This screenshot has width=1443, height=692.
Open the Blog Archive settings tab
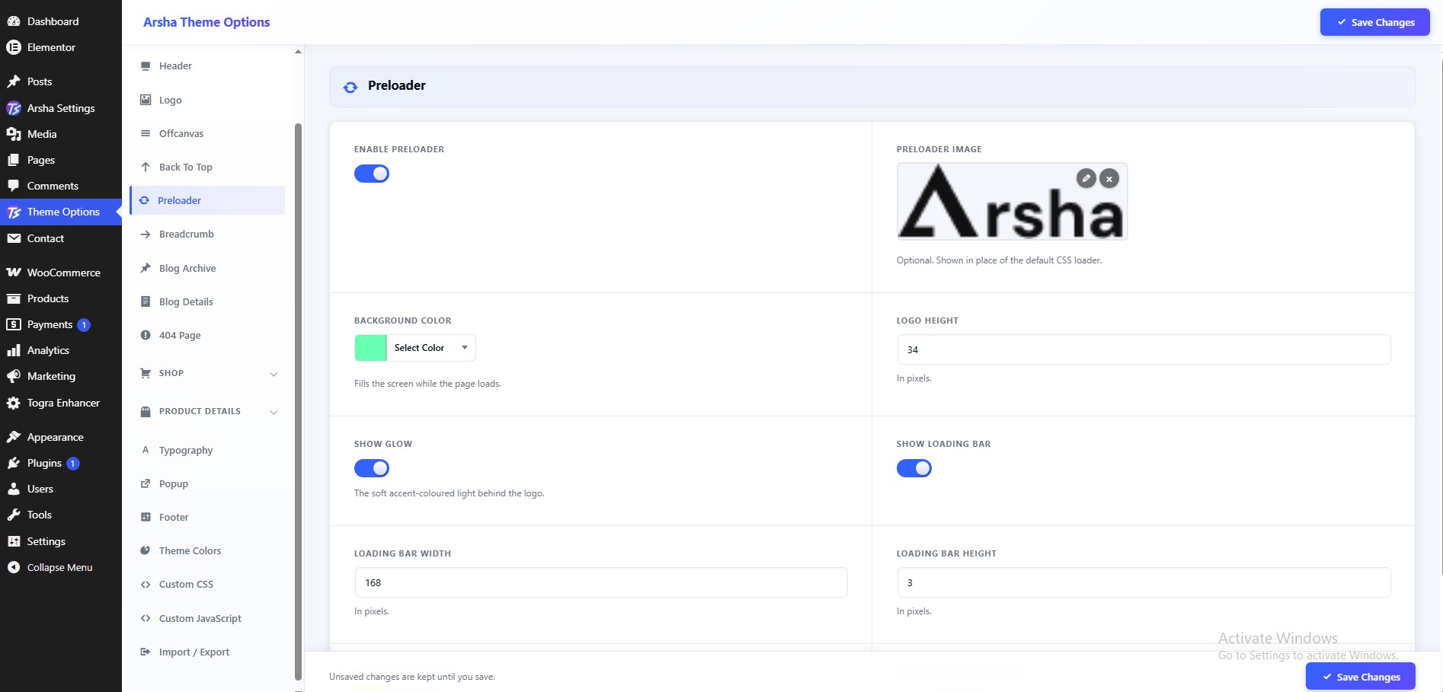pos(207,268)
